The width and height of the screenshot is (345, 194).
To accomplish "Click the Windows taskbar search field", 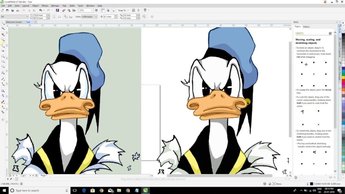I will tap(39, 190).
